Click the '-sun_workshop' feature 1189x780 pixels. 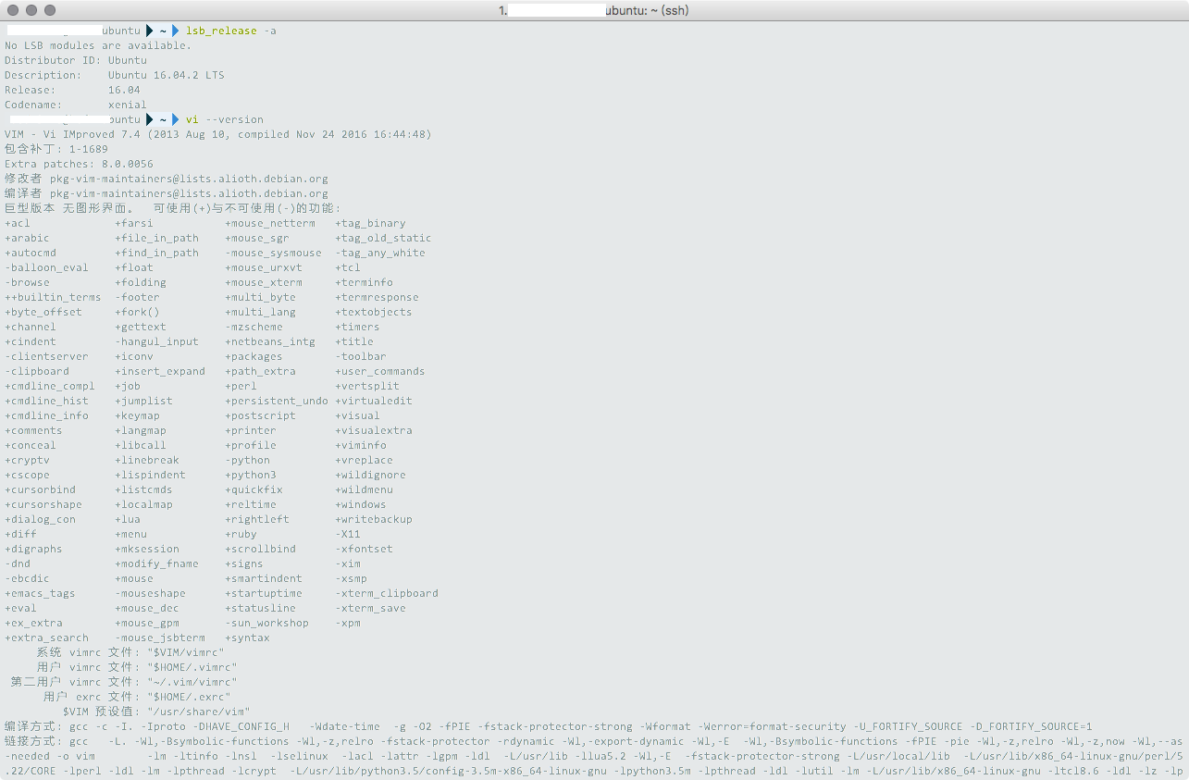267,623
